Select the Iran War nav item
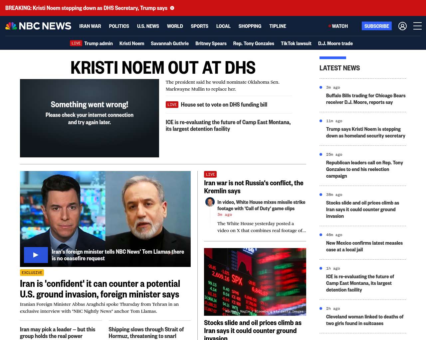This screenshot has width=426, height=340. 90,26
